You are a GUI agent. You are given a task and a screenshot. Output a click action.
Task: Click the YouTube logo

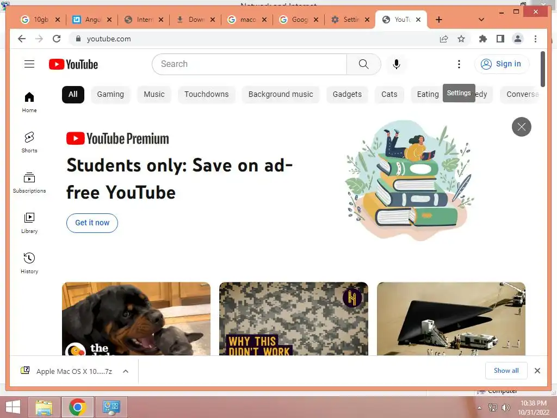pyautogui.click(x=73, y=64)
